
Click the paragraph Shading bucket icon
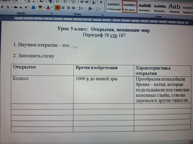point(90,8)
